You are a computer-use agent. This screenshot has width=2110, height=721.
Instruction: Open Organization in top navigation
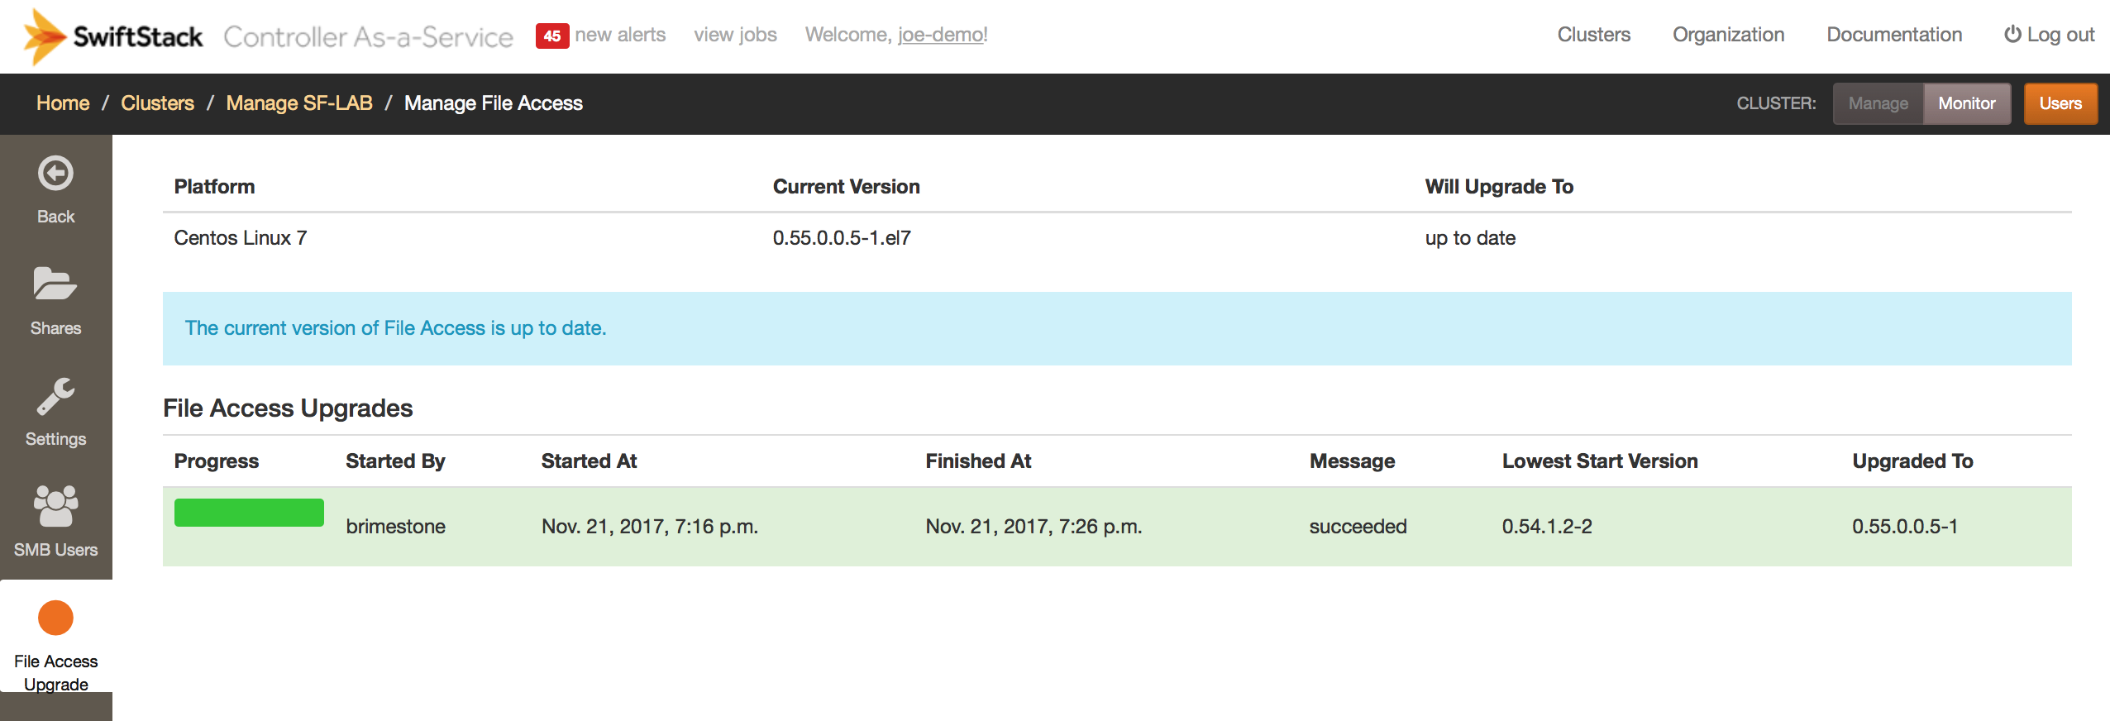pos(1728,35)
